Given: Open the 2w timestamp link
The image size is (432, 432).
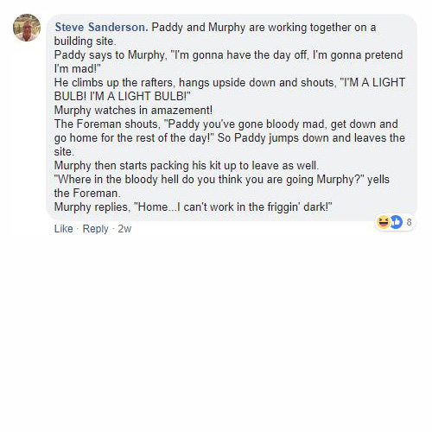Looking at the screenshot, I should pos(124,229).
